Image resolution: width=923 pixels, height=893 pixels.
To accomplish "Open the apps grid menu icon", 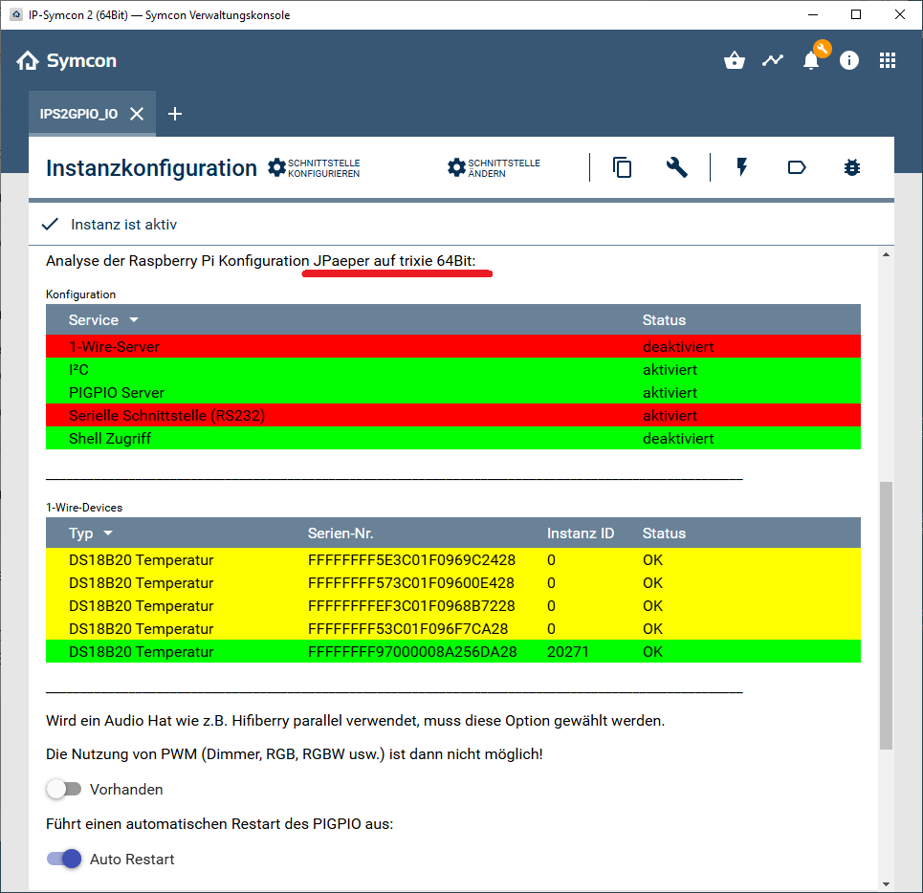I will point(888,60).
